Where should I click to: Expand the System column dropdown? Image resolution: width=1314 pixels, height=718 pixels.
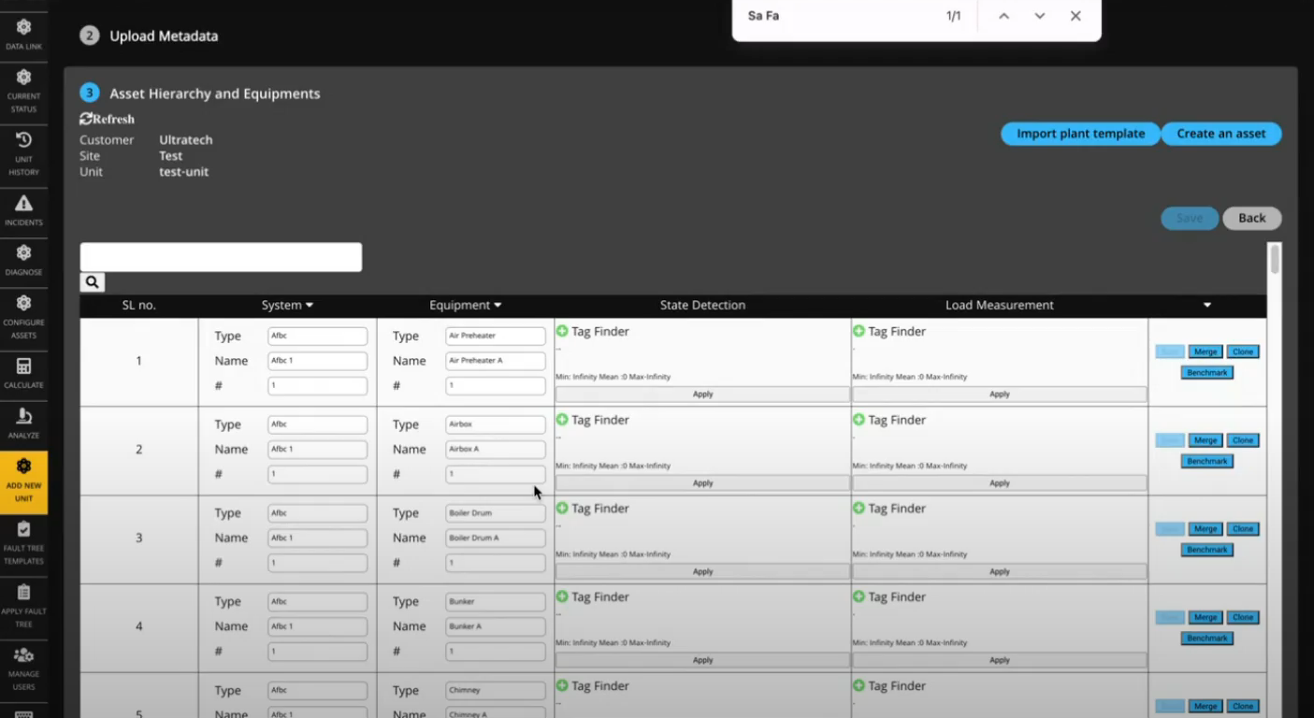(x=310, y=306)
